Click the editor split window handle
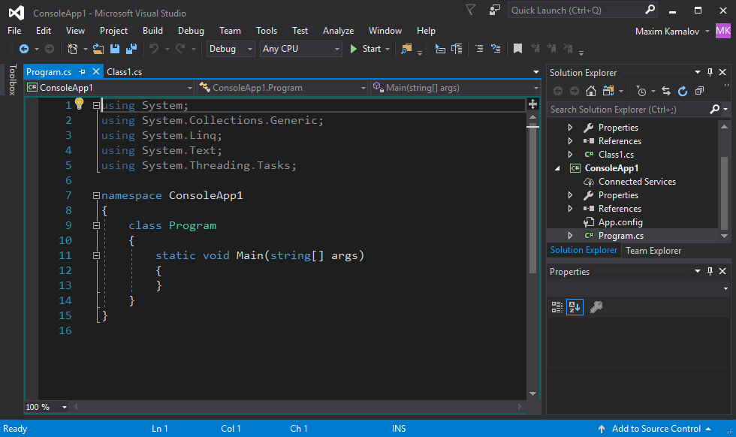 (x=532, y=104)
